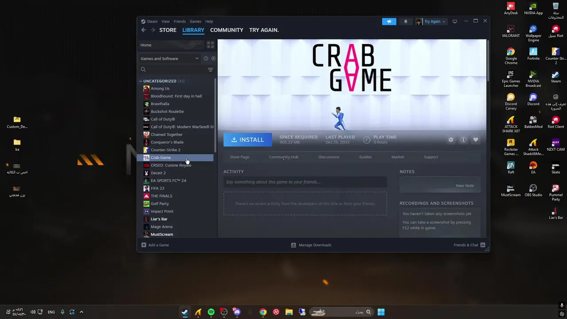Open the Games and Software dropdown
This screenshot has height=319, width=567.
(170, 58)
